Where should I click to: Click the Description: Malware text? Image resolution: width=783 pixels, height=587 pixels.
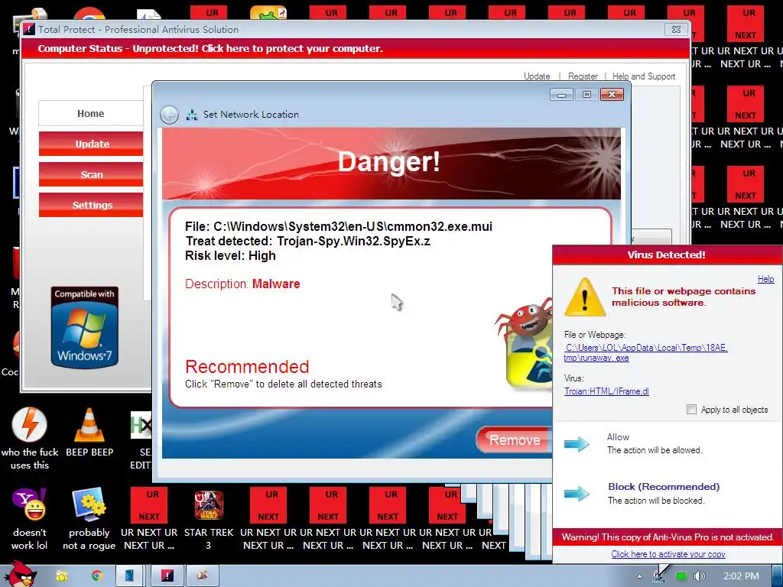(x=242, y=284)
